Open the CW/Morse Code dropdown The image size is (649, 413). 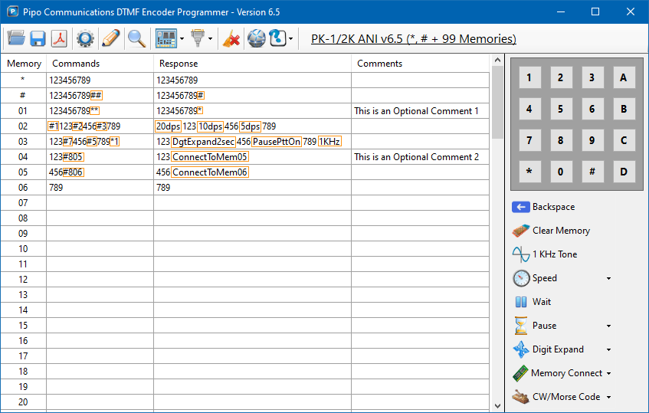pos(608,397)
